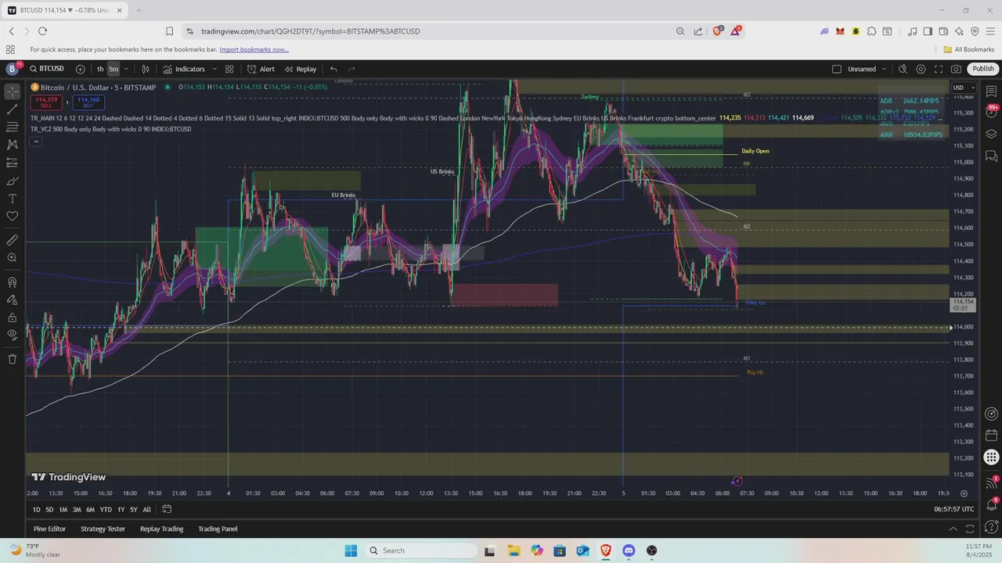Image resolution: width=1002 pixels, height=563 pixels.
Task: Remove drawings using the trash icon
Action: pyautogui.click(x=13, y=359)
